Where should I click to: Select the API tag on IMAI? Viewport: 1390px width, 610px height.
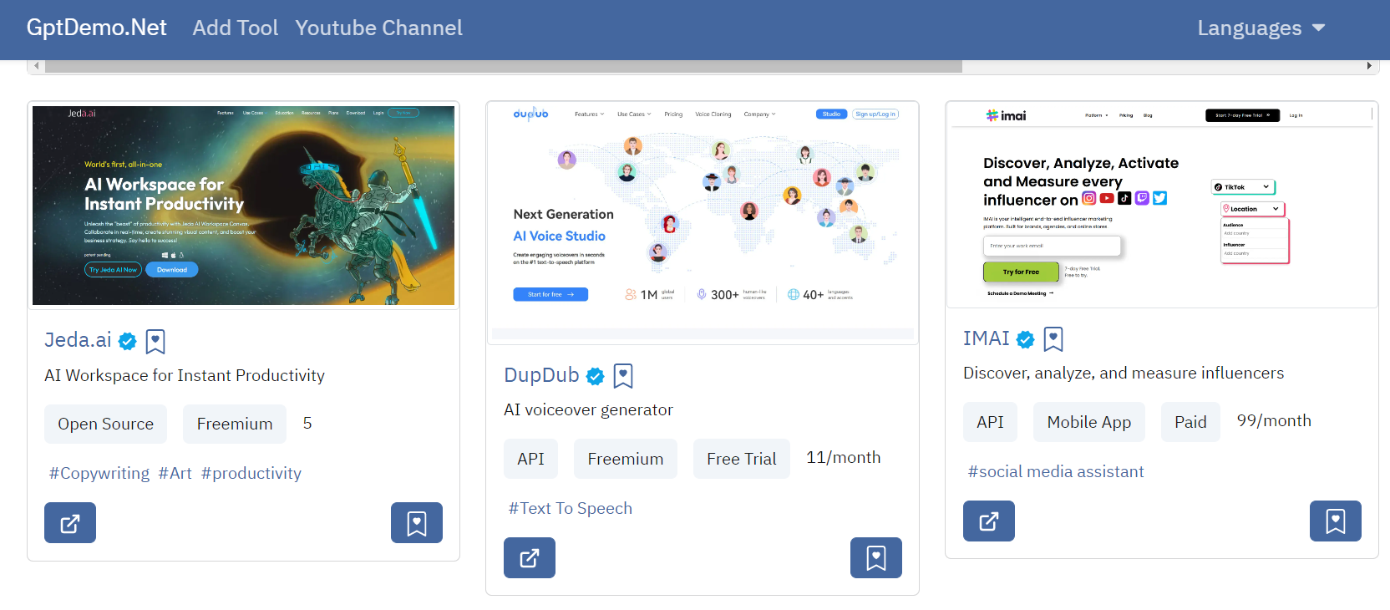(990, 422)
